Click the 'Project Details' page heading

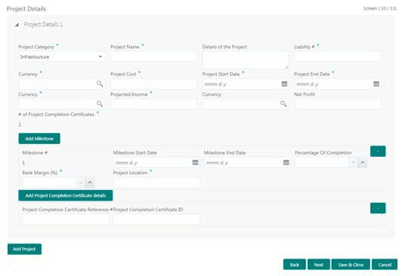coord(26,9)
